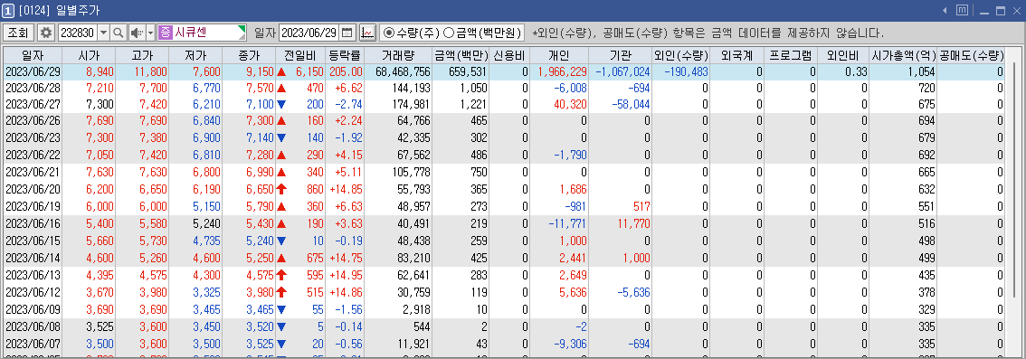Click the speaker sound icon
The width and height of the screenshot is (1026, 359).
[137, 32]
